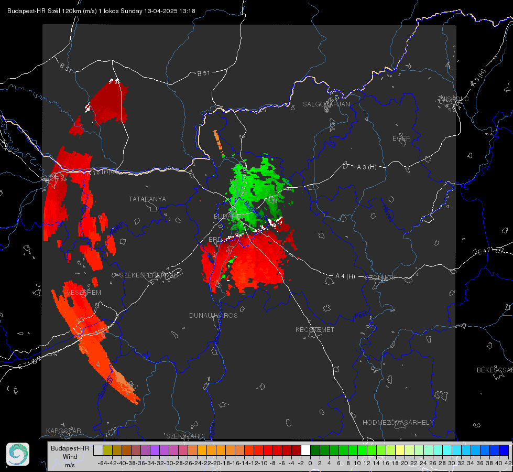Click the radar title with date 13-04-2025 13:18
This screenshot has width=513, height=472.
coord(101,11)
